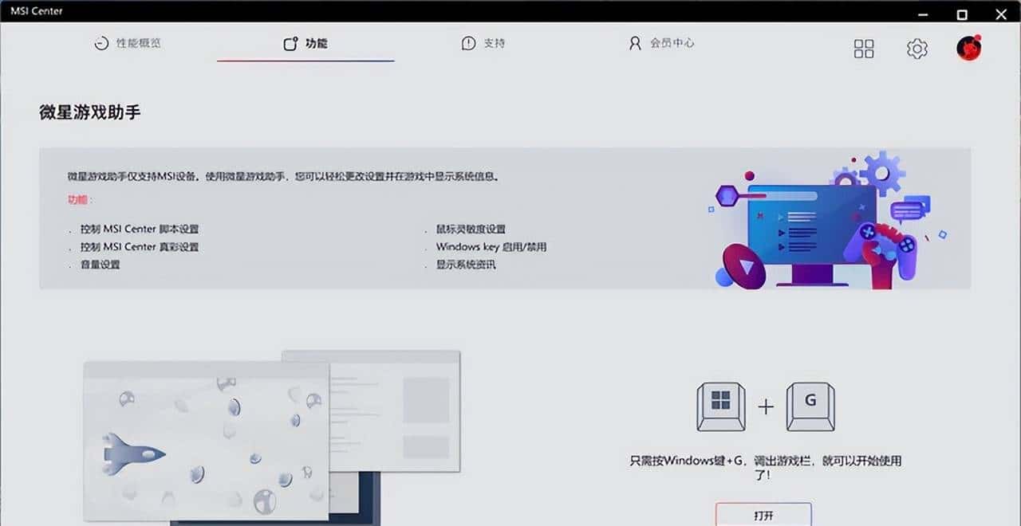Open the MSI Center settings gear
Viewport: 1021px width, 526px height.
pos(916,49)
